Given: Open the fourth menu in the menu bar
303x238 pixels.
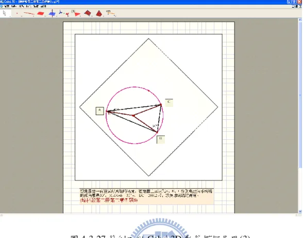Looking at the screenshot, I should click(x=28, y=6).
